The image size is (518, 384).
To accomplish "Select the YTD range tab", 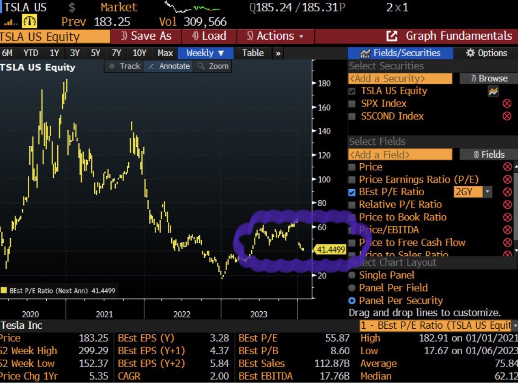I will (31, 53).
